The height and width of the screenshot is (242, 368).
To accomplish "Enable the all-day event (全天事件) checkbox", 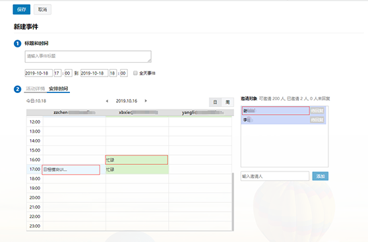I will 135,73.
